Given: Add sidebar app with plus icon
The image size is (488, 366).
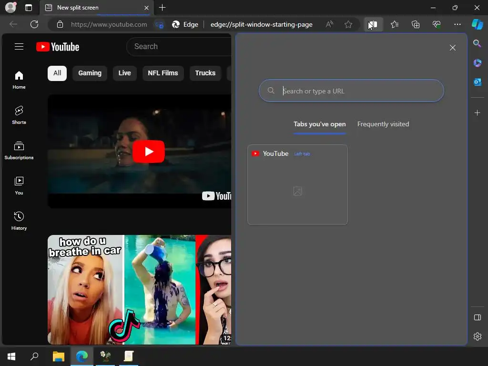Looking at the screenshot, I should 477,112.
